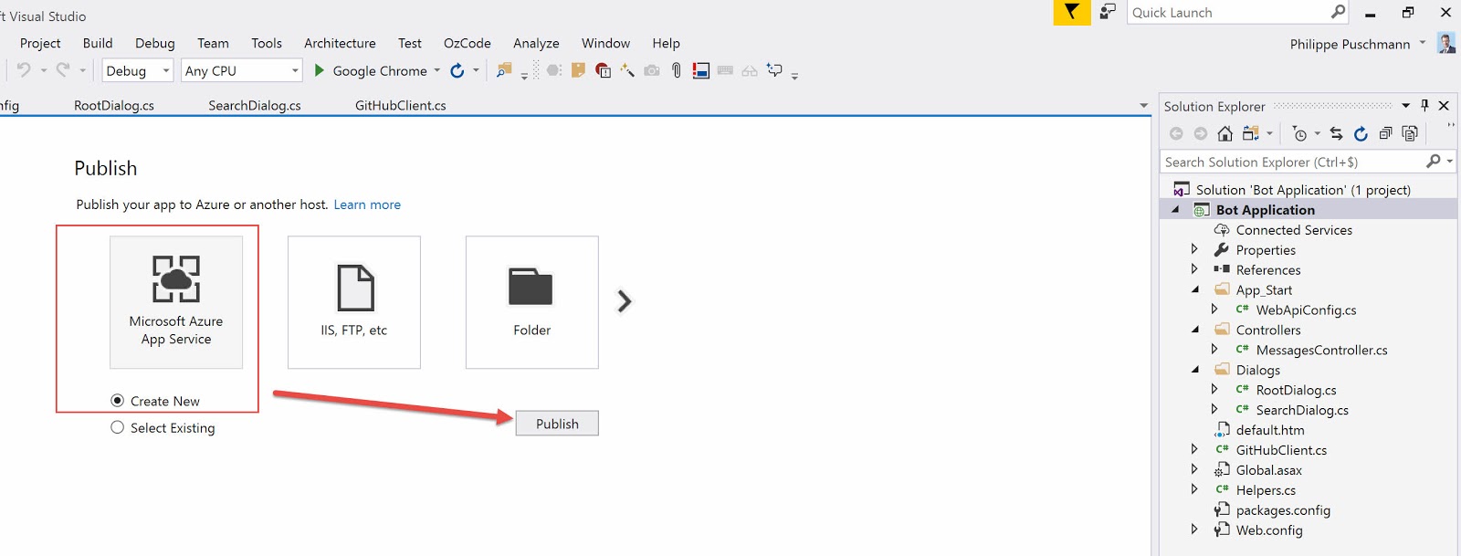
Task: Click the red breakpoint stop icon in toolbar
Action: coord(603,70)
